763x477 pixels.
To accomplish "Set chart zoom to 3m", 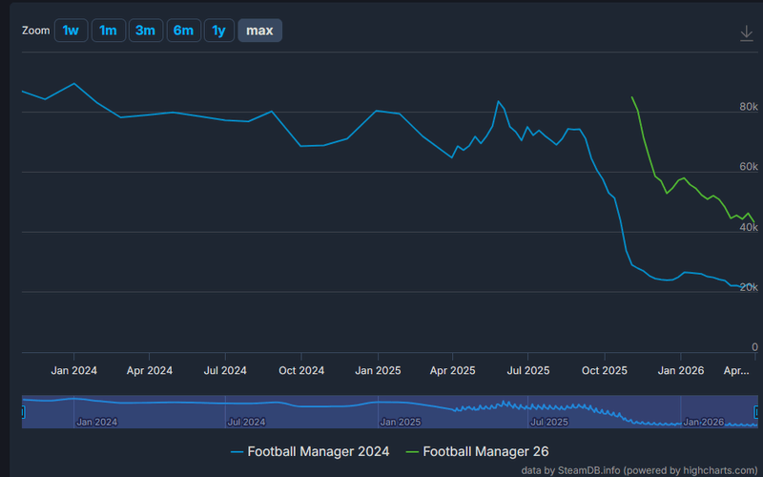I will pos(146,31).
